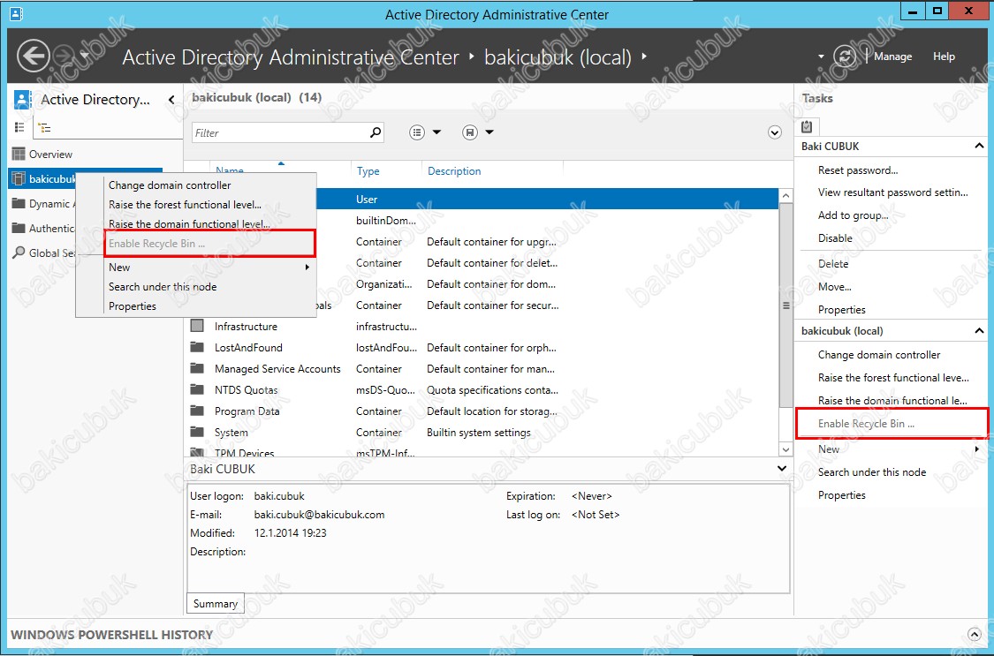This screenshot has width=994, height=656.
Task: Open the navigation history dropdown arrow
Action: pos(84,57)
